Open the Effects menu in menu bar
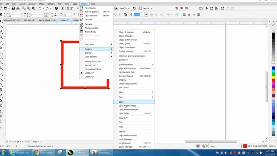This screenshot has width=277, height=156. click(x=42, y=4)
